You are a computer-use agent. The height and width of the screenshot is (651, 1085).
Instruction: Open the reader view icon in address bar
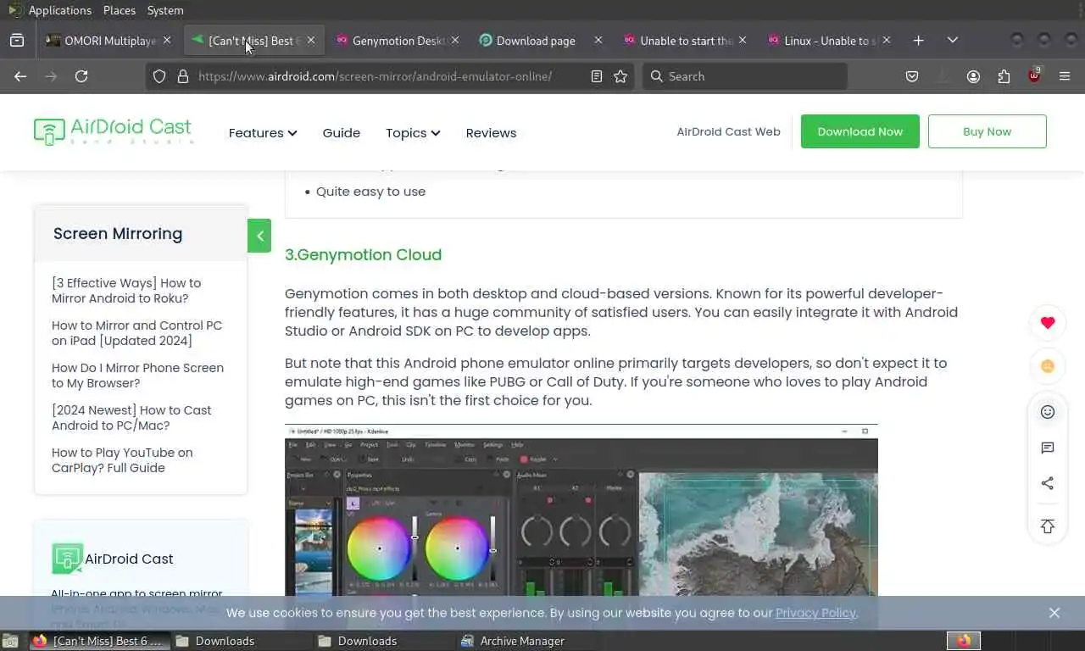tap(597, 76)
